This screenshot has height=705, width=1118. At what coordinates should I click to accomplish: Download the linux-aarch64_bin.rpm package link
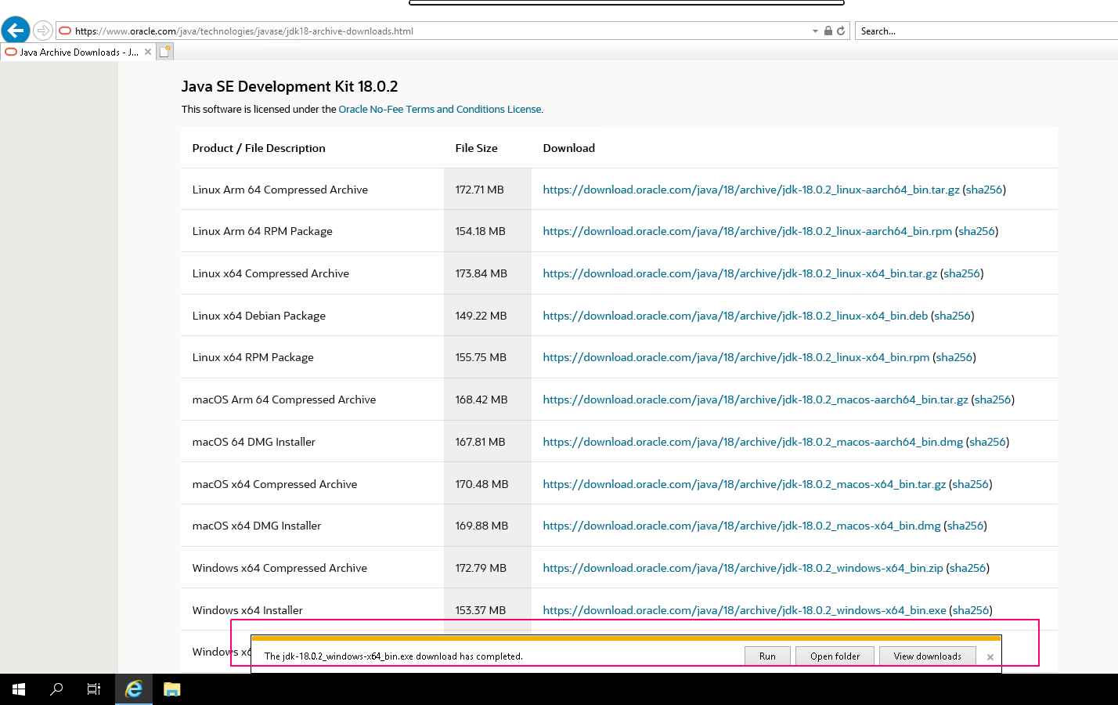point(747,231)
